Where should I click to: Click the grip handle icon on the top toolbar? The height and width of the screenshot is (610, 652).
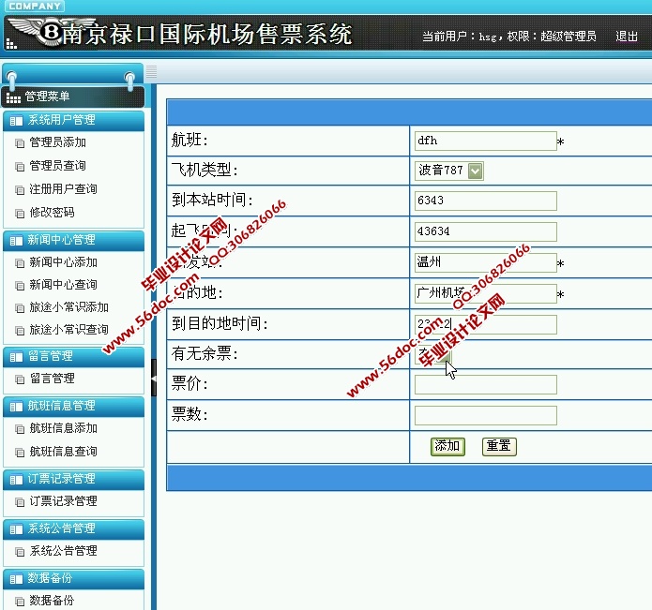coord(151,72)
